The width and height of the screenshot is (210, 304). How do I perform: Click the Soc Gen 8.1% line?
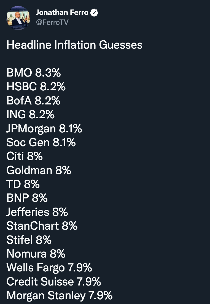click(41, 143)
